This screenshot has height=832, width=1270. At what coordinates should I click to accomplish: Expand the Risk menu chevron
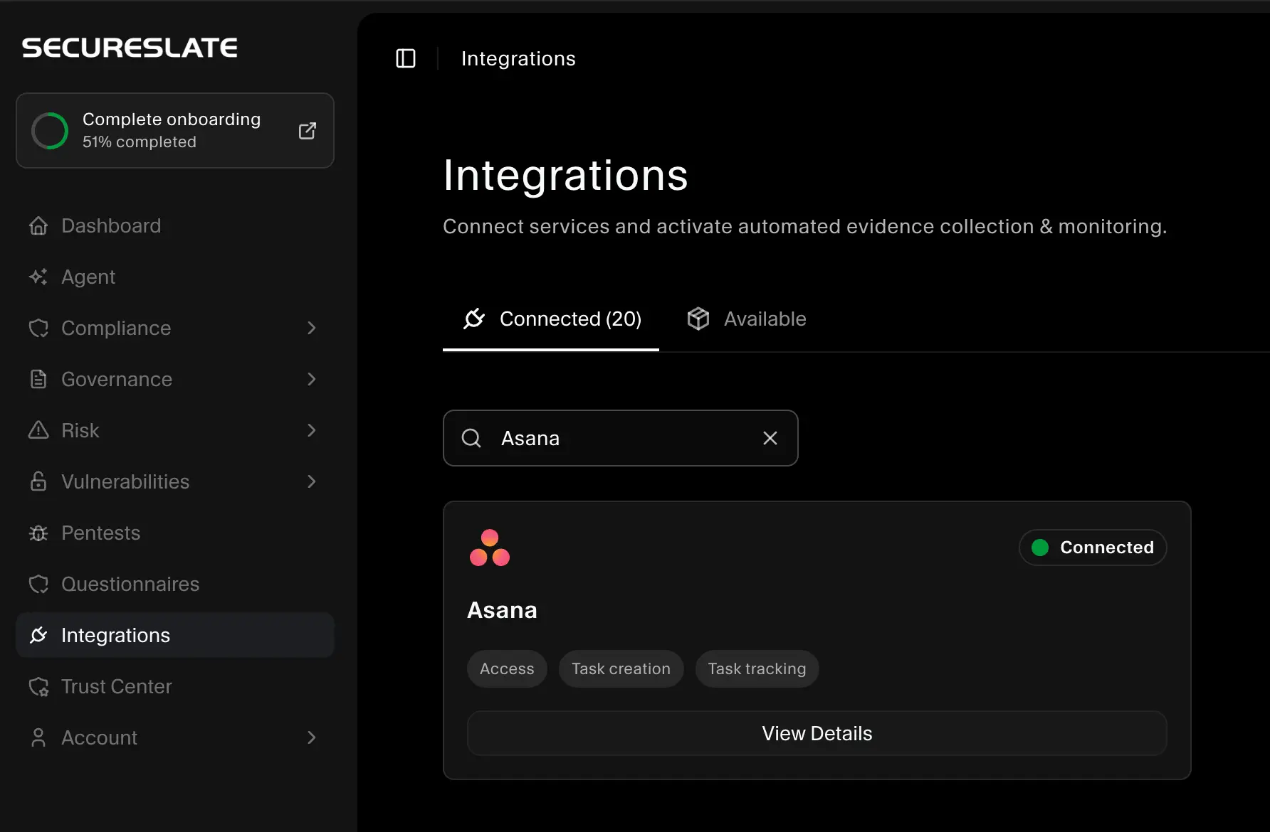coord(311,430)
